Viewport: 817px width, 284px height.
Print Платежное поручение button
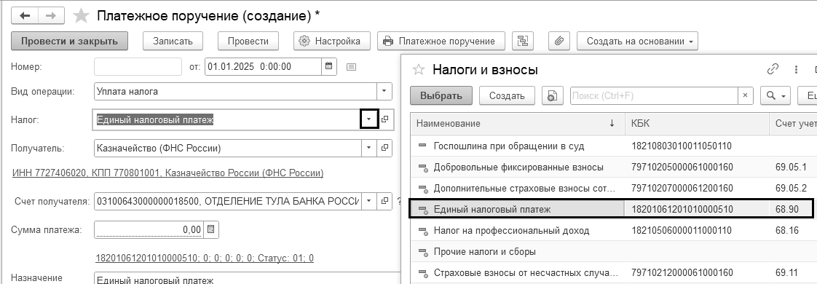point(441,41)
